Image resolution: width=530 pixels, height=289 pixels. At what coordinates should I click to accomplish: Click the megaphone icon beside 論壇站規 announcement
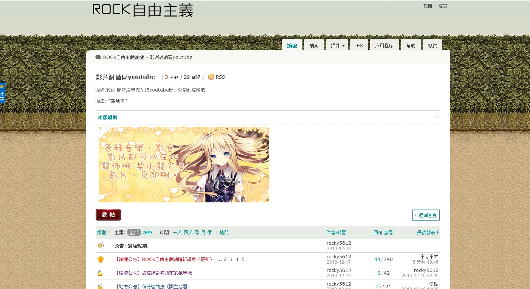tap(101, 245)
